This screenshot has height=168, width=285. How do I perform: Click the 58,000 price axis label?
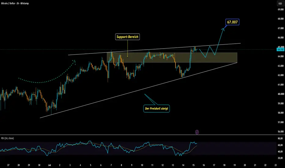click(x=281, y=113)
